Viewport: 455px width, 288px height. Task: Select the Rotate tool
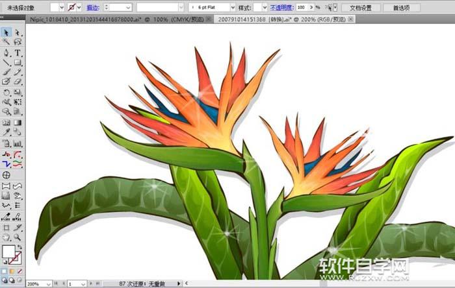6,92
